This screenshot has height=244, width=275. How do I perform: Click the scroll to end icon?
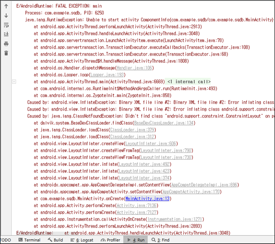coord(6,34)
